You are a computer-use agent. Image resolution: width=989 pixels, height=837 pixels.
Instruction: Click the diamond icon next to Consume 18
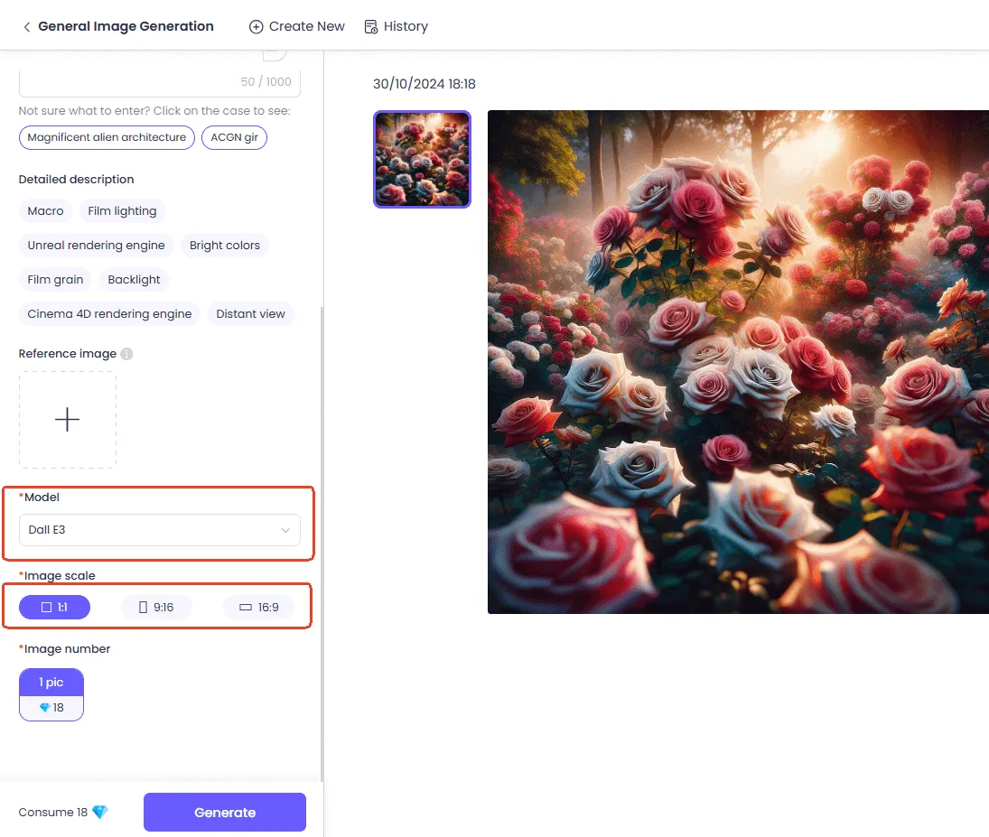(99, 812)
